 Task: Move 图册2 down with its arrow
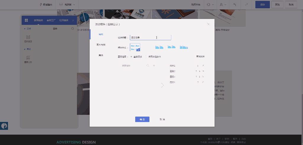199,71
